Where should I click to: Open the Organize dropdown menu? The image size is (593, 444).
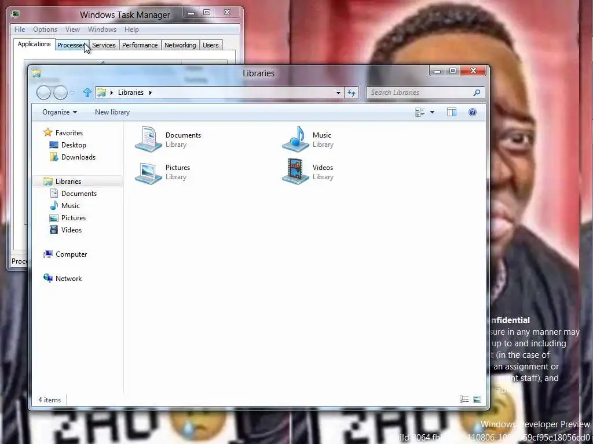pyautogui.click(x=60, y=112)
